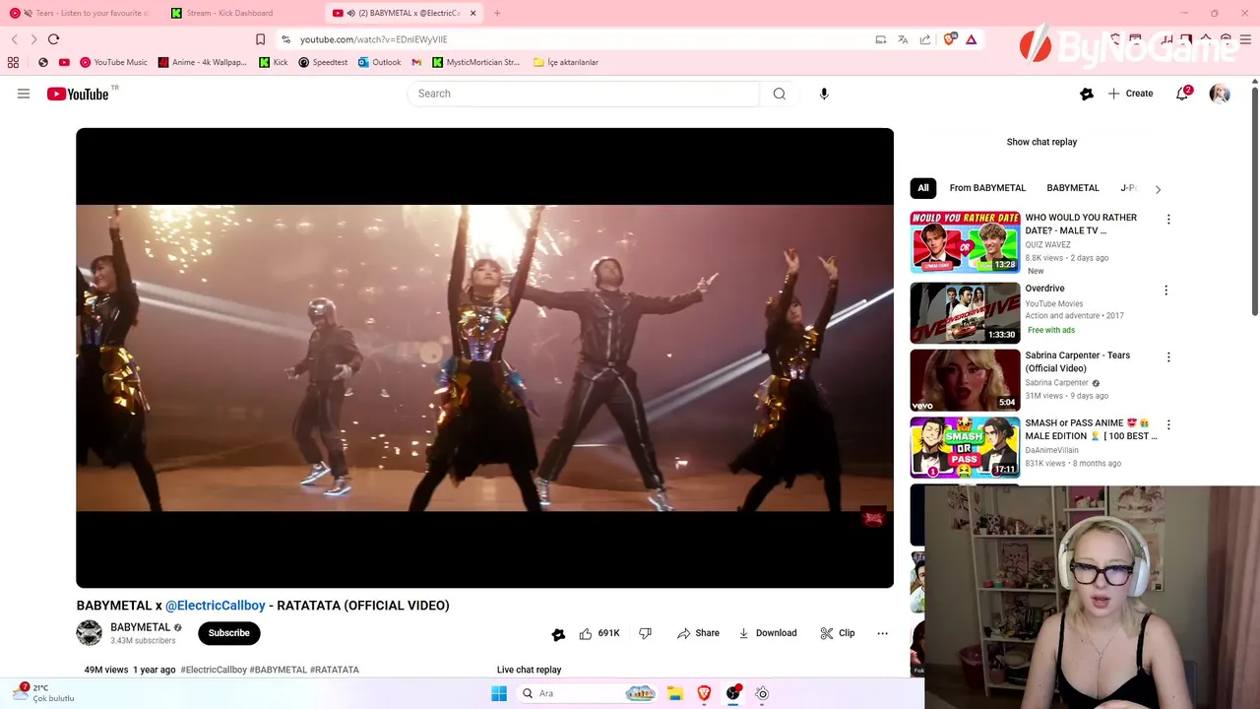The height and width of the screenshot is (709, 1260).
Task: Select the BABYMETAL filter chip
Action: click(x=1073, y=188)
